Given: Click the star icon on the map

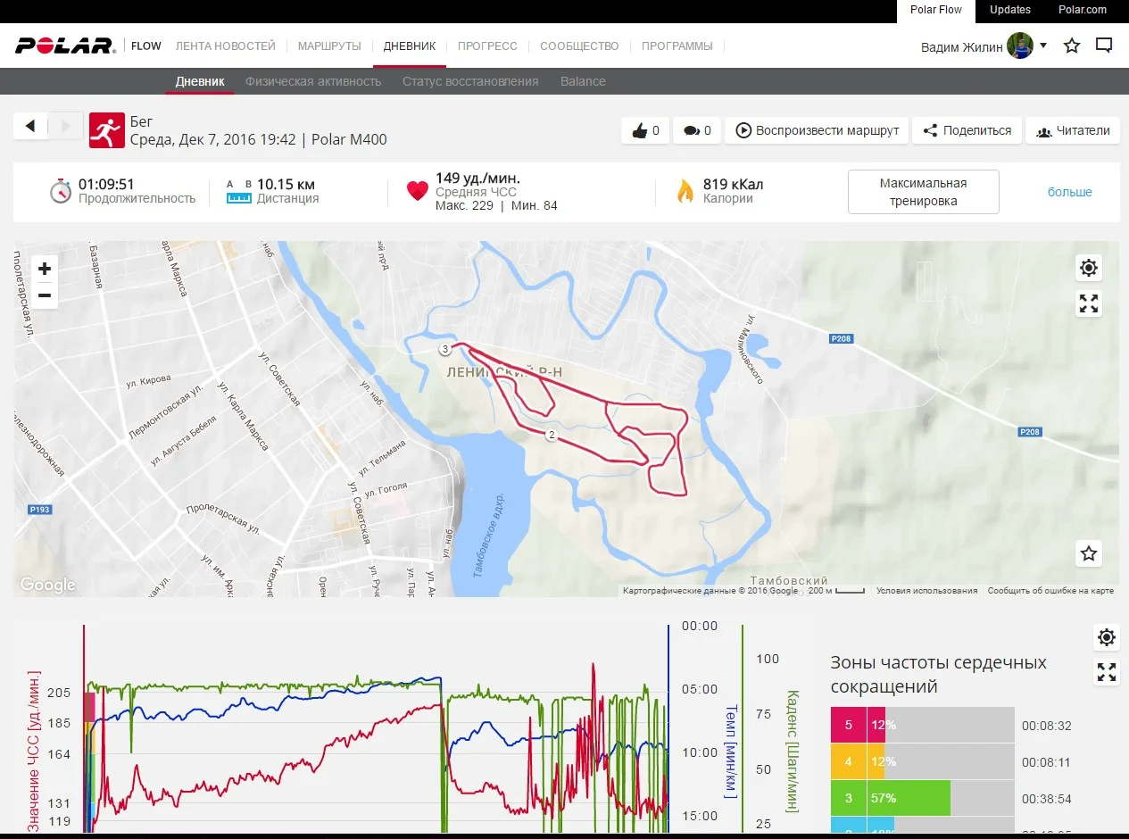Looking at the screenshot, I should 1088,553.
